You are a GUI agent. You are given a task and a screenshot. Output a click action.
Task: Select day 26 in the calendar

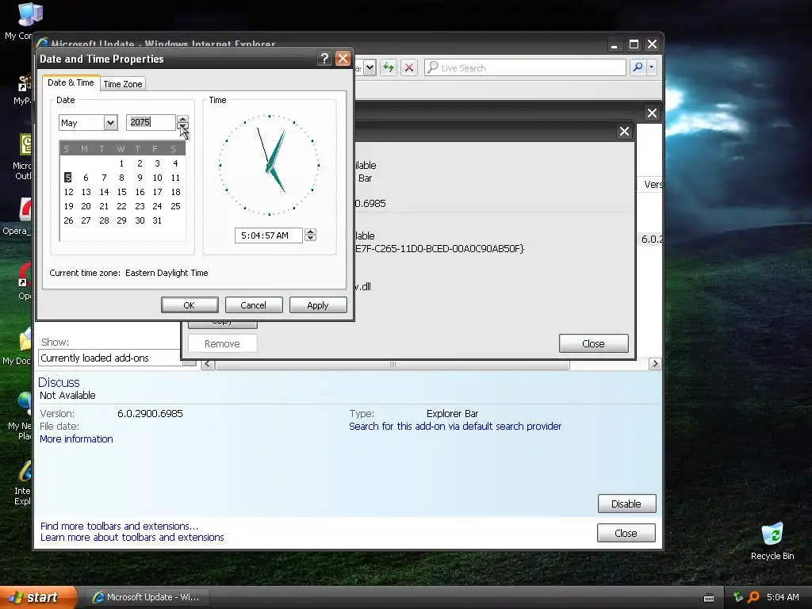68,220
